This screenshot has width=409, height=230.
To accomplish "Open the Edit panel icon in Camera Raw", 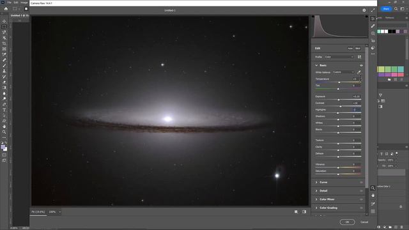I will 373,19.
